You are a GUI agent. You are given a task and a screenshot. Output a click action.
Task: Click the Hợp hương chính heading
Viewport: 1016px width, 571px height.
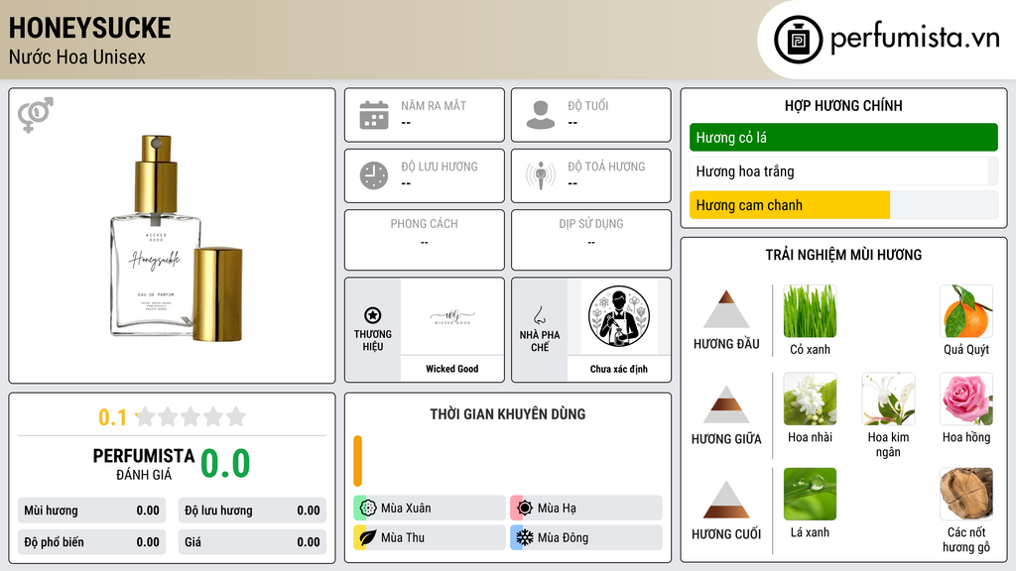[843, 105]
